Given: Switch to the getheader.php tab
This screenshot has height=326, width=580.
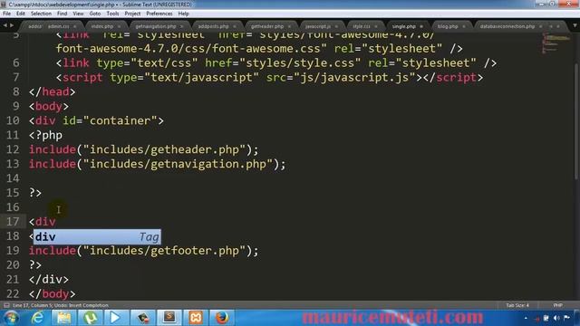Looking at the screenshot, I should 267,26.
